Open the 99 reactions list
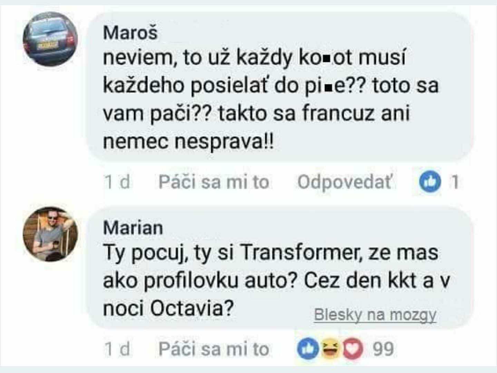Viewport: 497px width, 373px height. tap(383, 349)
